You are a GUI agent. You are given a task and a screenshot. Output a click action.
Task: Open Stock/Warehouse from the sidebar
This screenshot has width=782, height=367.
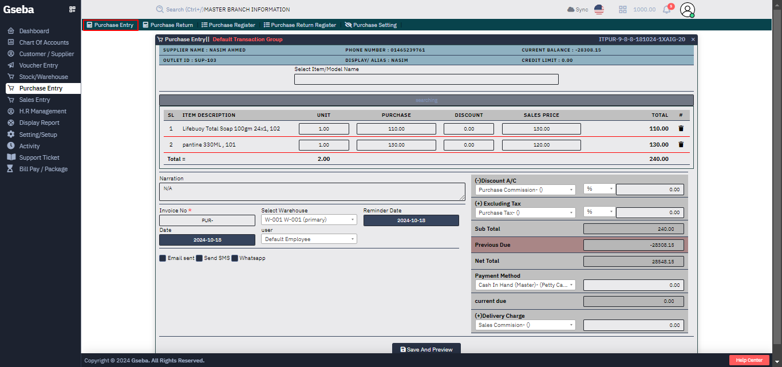[x=43, y=77]
